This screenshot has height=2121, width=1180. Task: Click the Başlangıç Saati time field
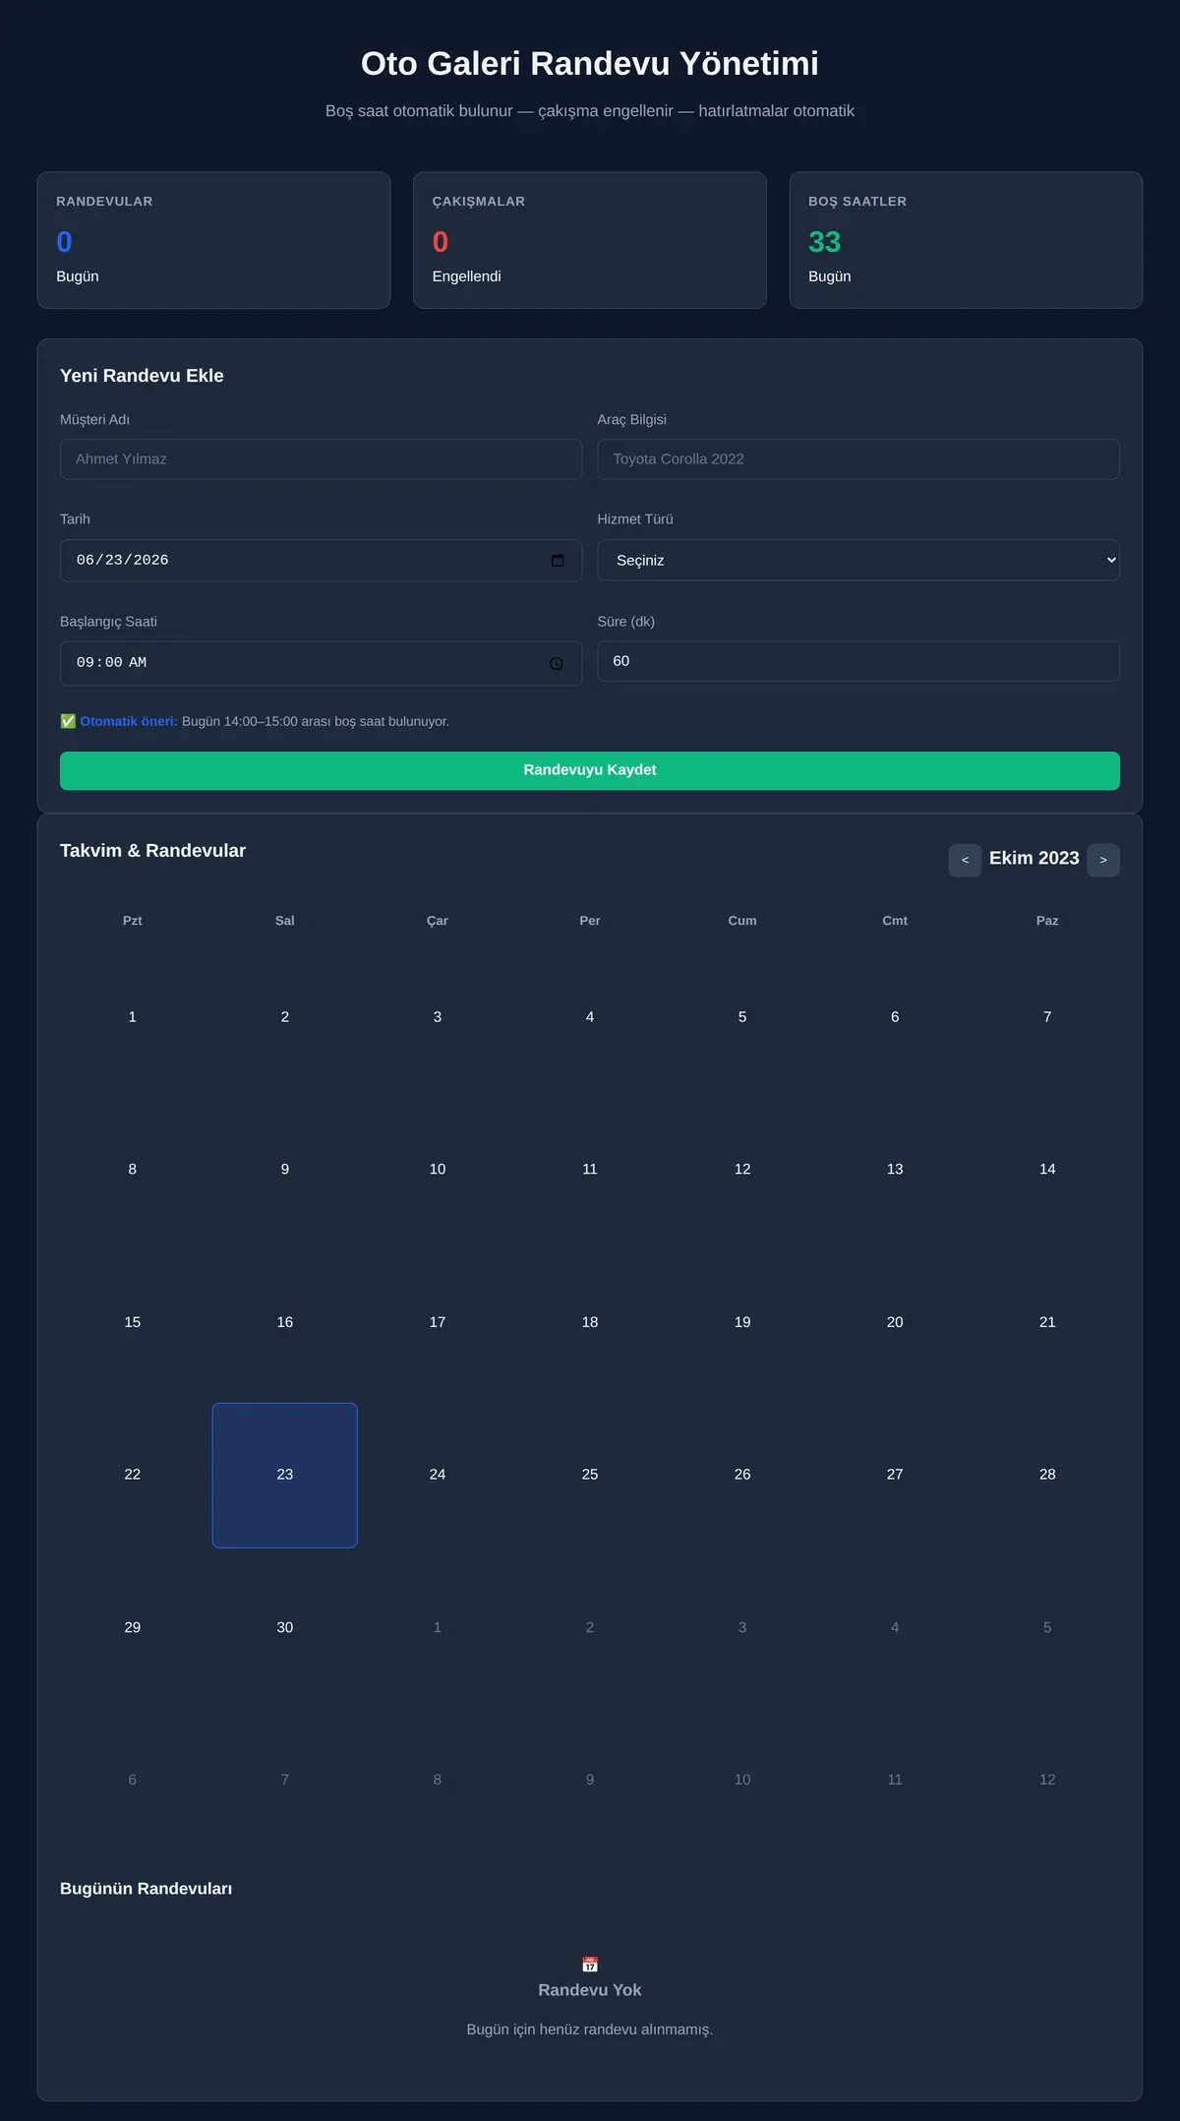tap(321, 663)
